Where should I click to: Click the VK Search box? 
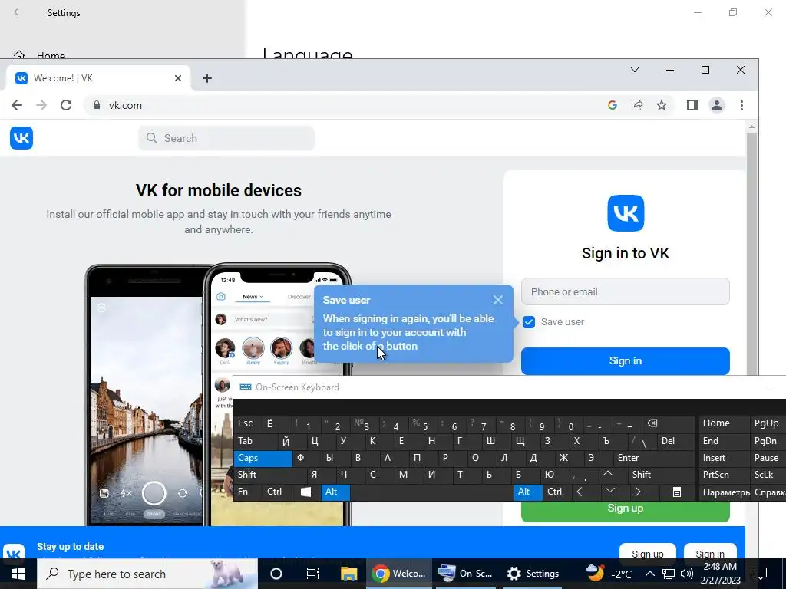[x=226, y=138]
